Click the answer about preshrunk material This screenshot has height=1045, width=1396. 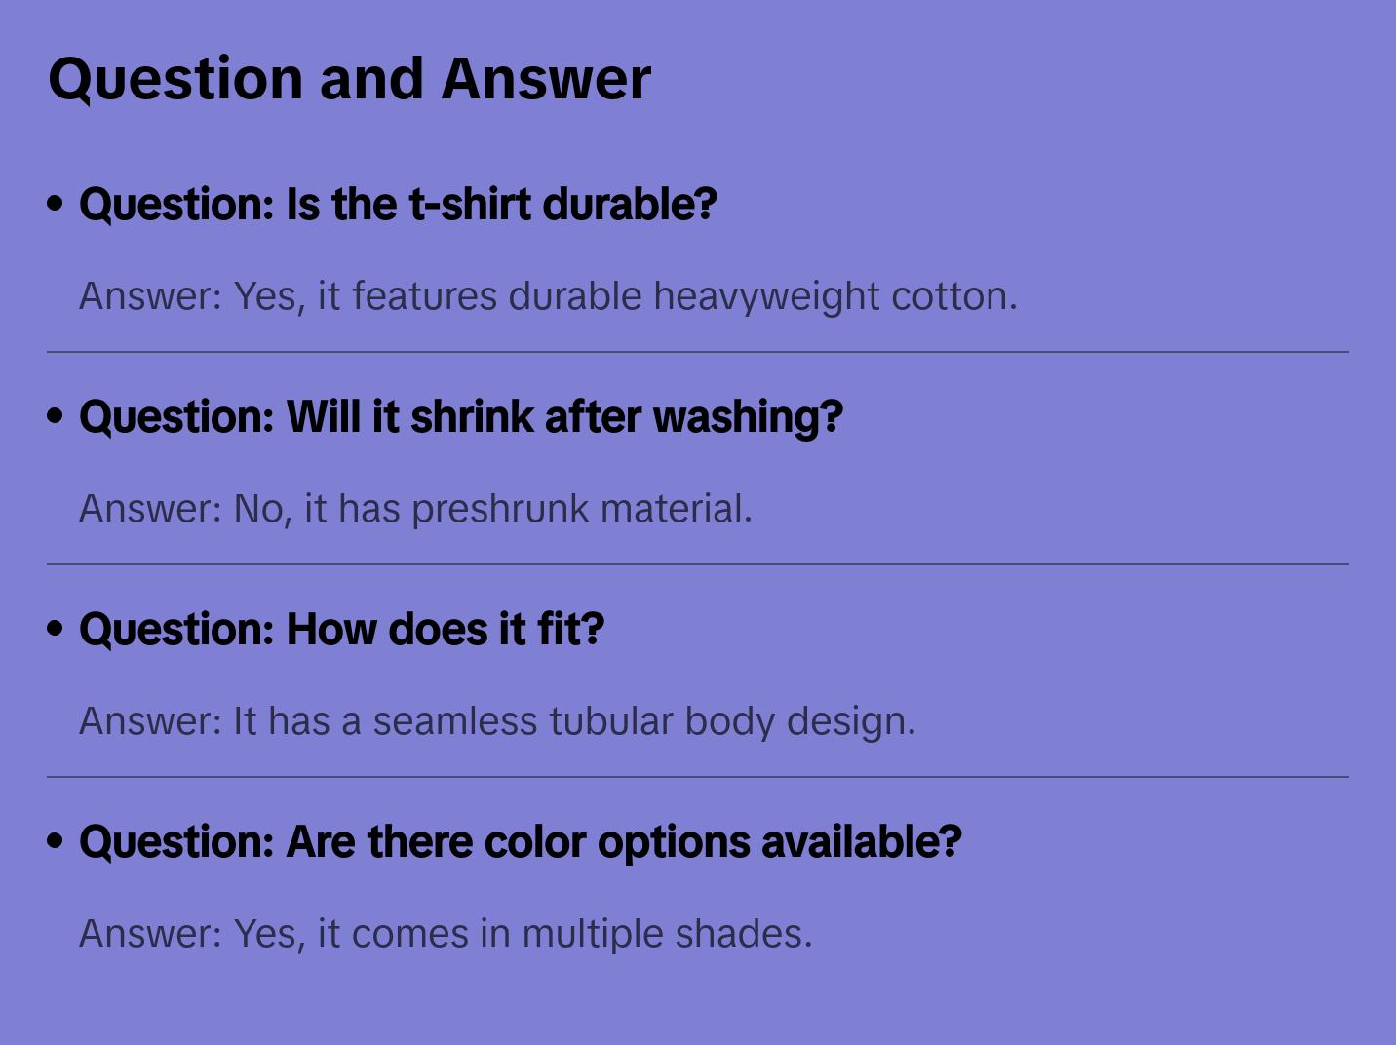(x=415, y=509)
